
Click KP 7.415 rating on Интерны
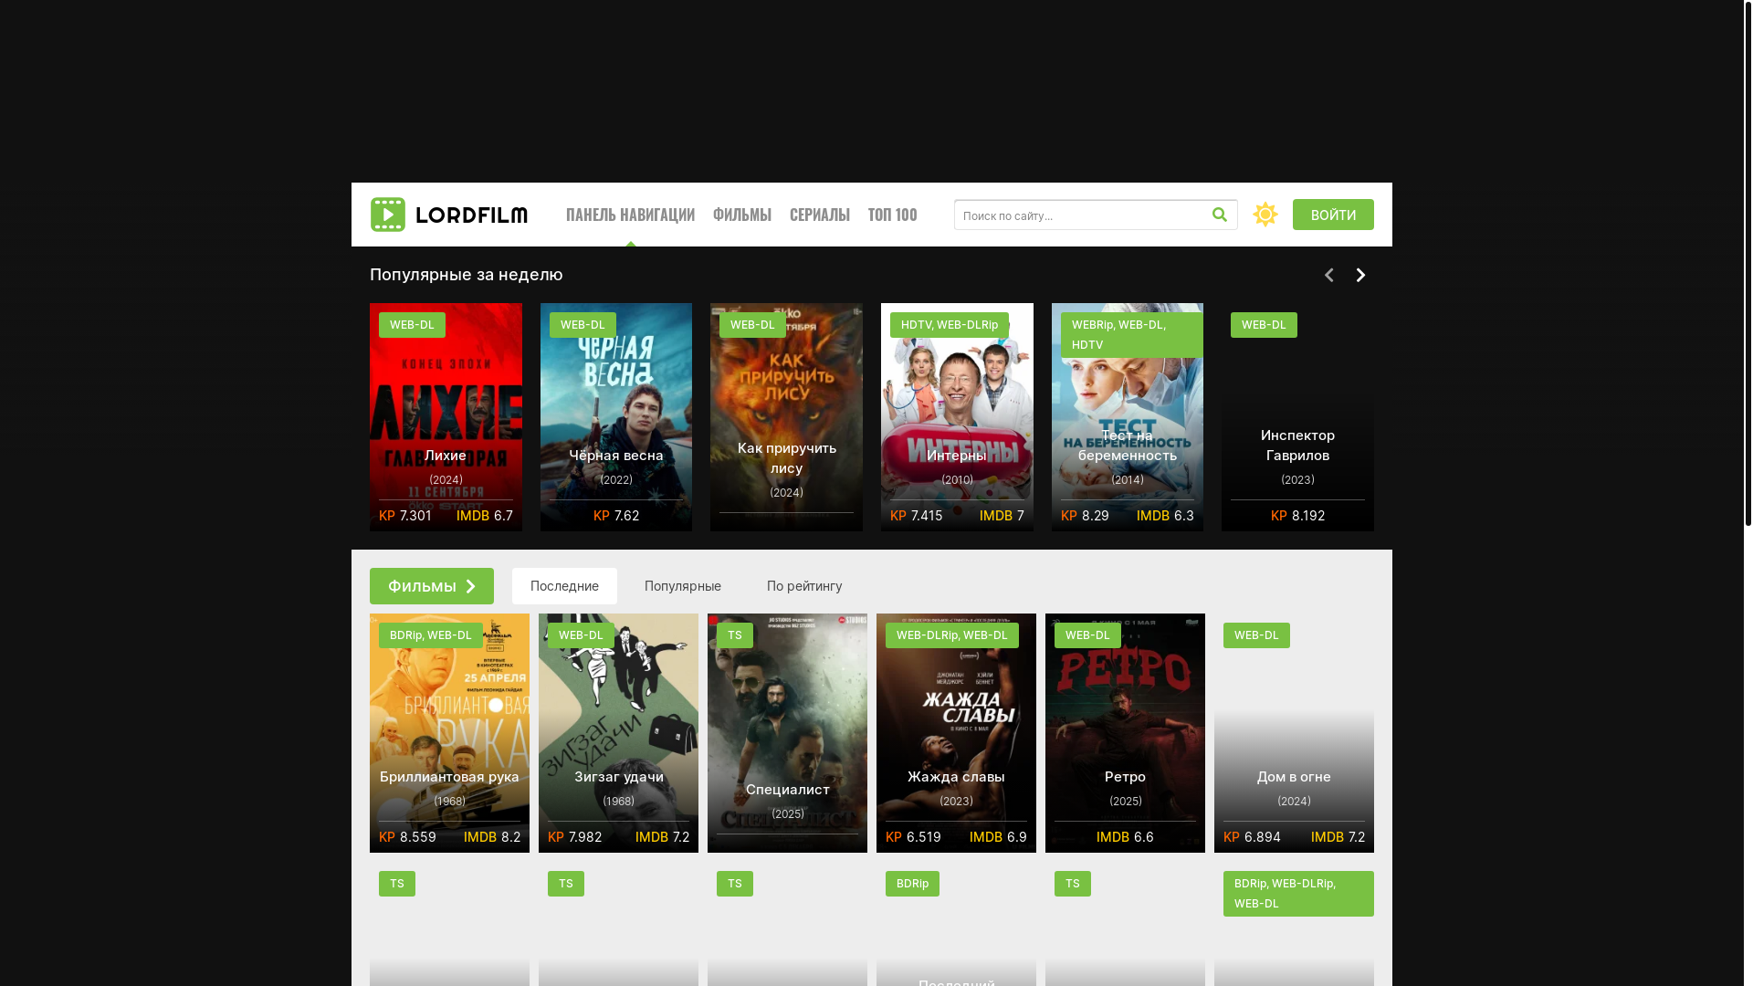point(917,516)
